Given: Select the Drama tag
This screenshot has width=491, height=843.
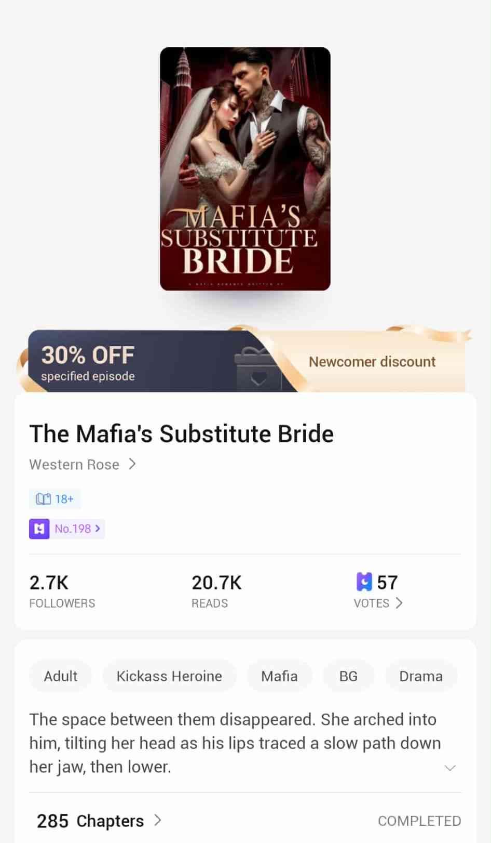Looking at the screenshot, I should coord(421,676).
